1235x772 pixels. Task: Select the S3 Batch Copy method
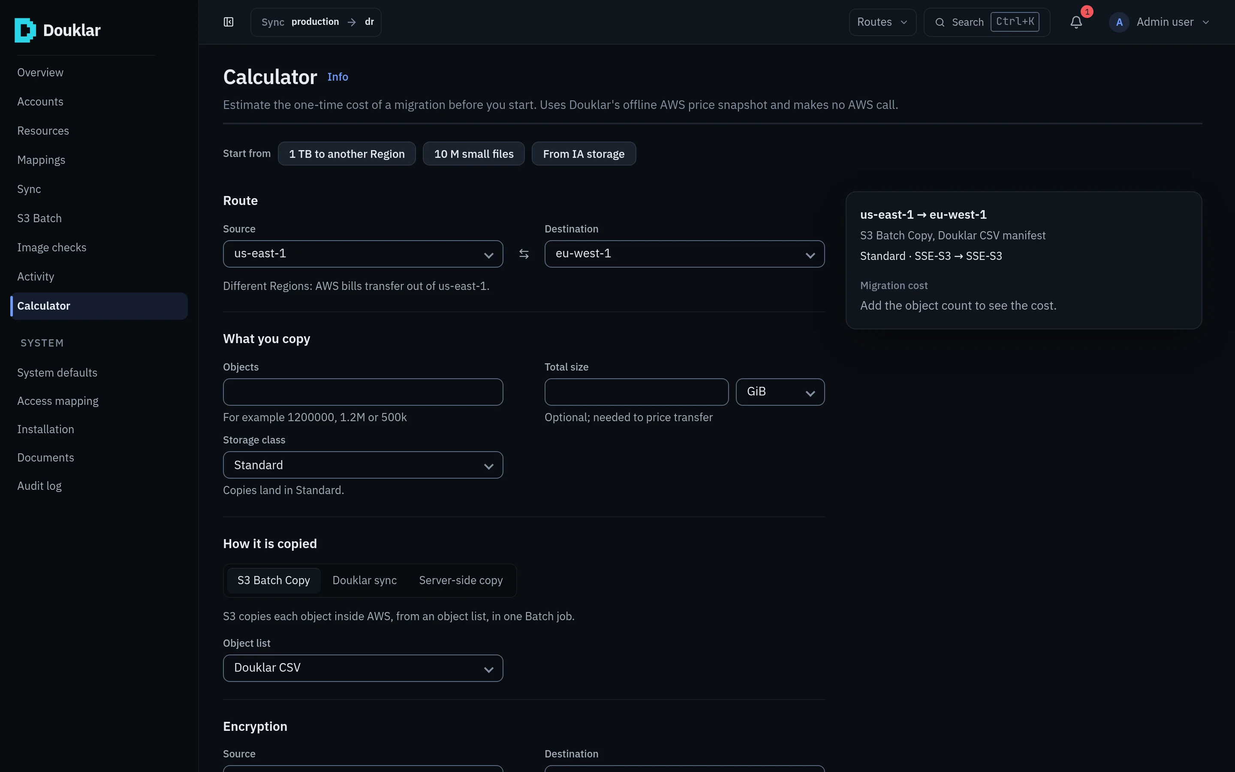click(274, 581)
